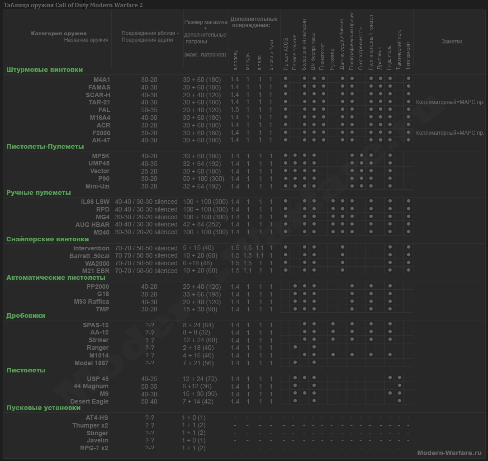This screenshot has width=488, height=461.
Task: Click the "Thumper x2" launcher name
Action: (90, 425)
